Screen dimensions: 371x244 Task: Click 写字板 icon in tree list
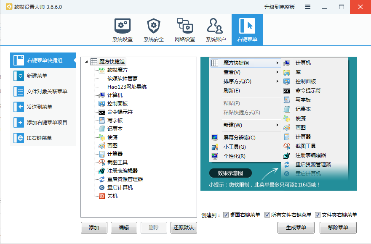point(102,121)
